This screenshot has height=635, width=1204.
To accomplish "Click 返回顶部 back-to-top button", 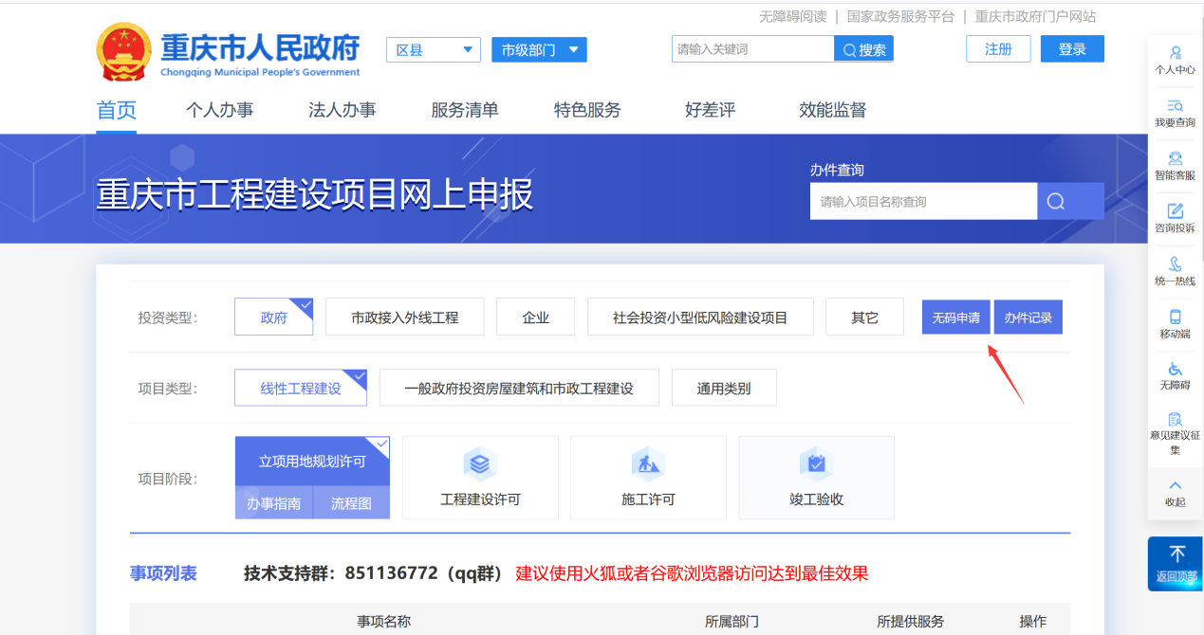I will coord(1175,564).
